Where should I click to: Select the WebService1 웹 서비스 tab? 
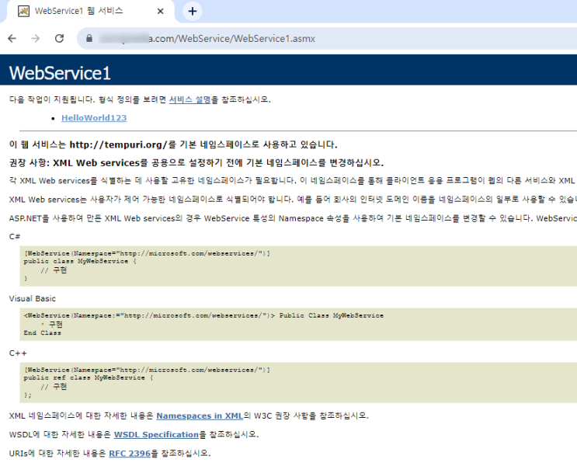(x=90, y=12)
